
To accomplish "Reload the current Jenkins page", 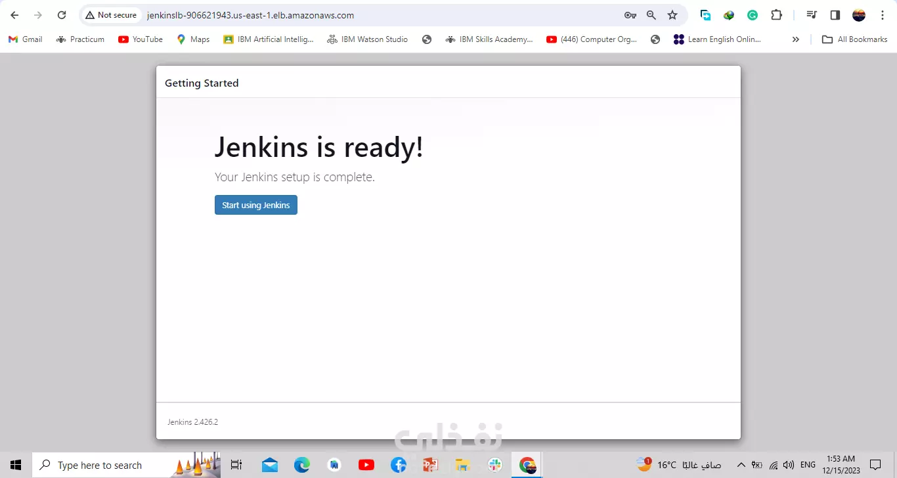I will (61, 14).
